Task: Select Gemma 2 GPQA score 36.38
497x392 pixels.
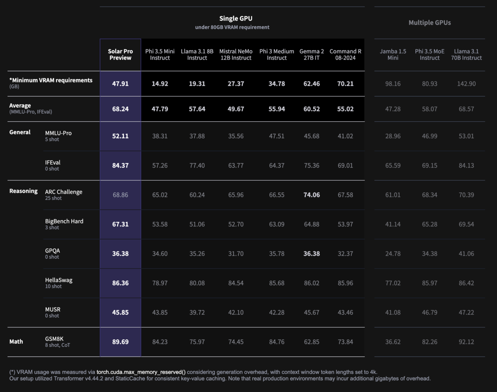Action: 312,254
